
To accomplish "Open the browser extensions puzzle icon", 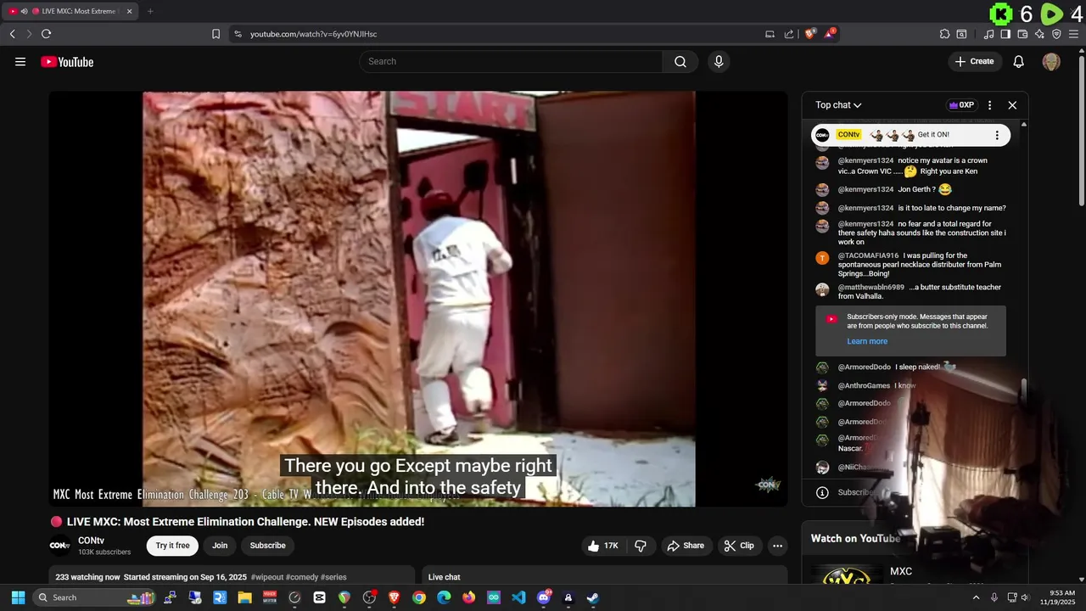I will click(x=944, y=34).
